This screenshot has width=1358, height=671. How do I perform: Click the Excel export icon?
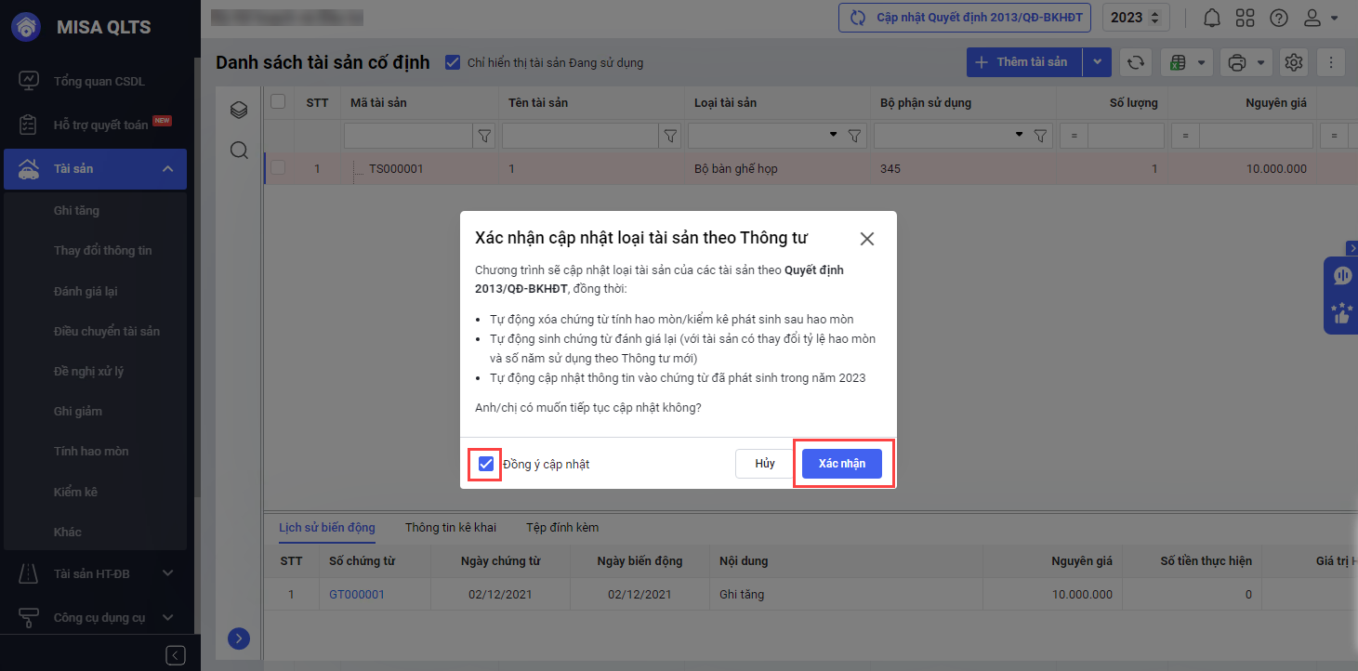coord(1178,62)
